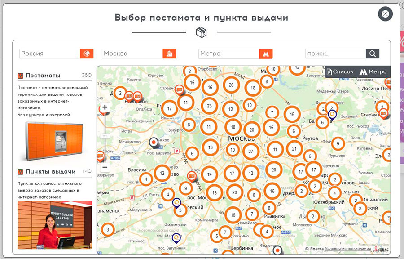
Task: Select the map cluster marked 26
Action: [x=231, y=85]
